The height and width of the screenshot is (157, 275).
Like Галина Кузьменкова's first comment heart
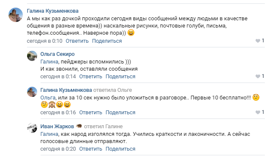(258, 41)
